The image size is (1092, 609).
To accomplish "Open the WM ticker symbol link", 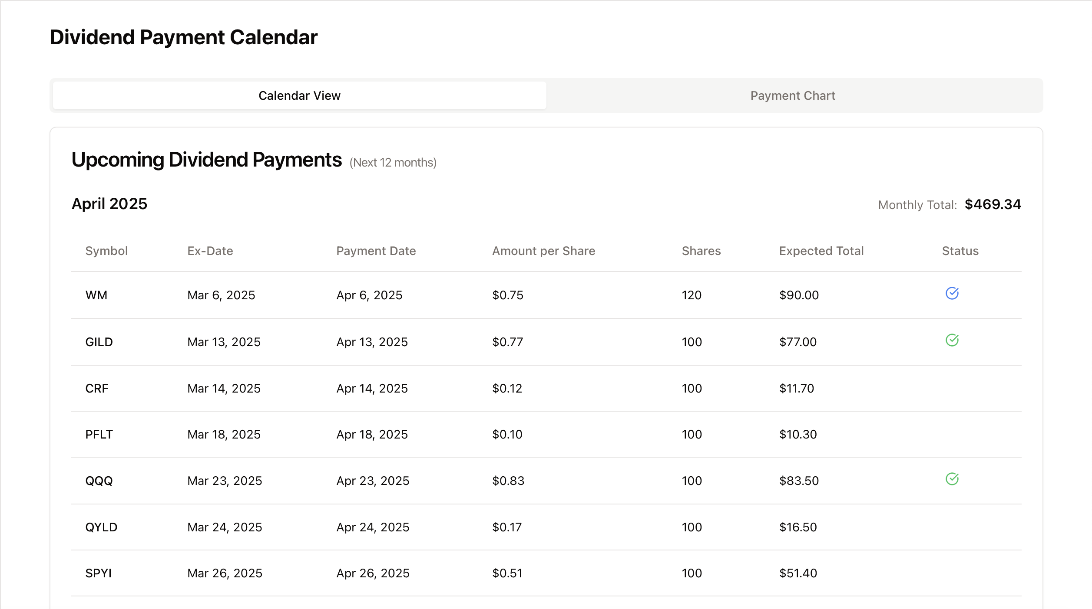I will 96,295.
